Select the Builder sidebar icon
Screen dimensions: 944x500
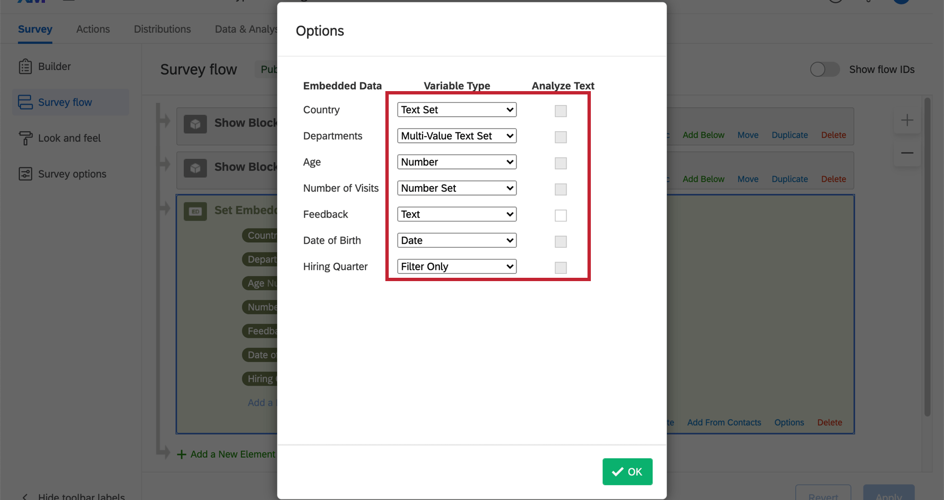[x=25, y=66]
